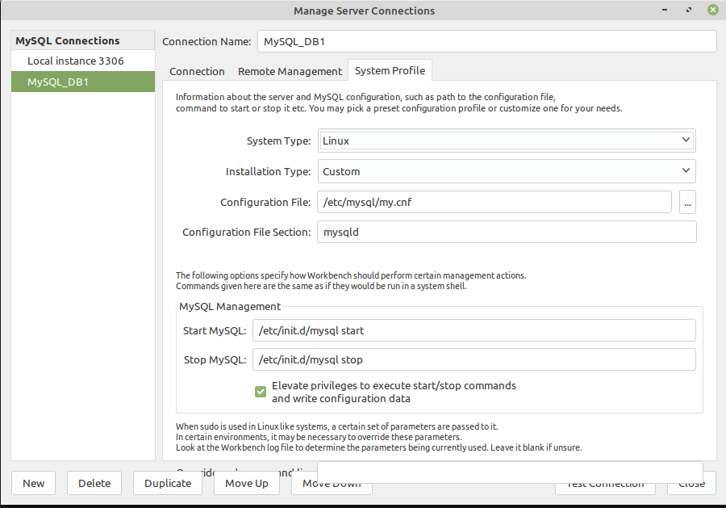Duplicate the MySQL_DB1 connection
Viewport: 726px width, 508px height.
pos(167,482)
